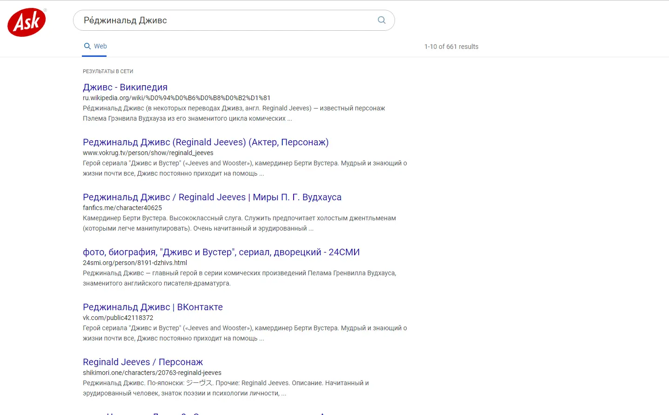Focus the search box with Ре́джинальд Дживс
Image resolution: width=669 pixels, height=415 pixels.
(x=234, y=20)
